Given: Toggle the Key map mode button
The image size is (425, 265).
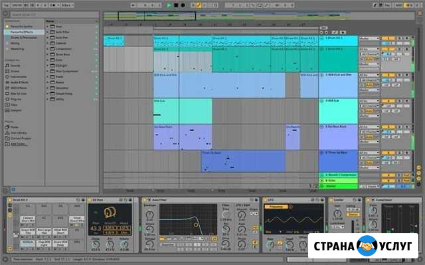Looking at the screenshot, I should pyautogui.click(x=388, y=5).
